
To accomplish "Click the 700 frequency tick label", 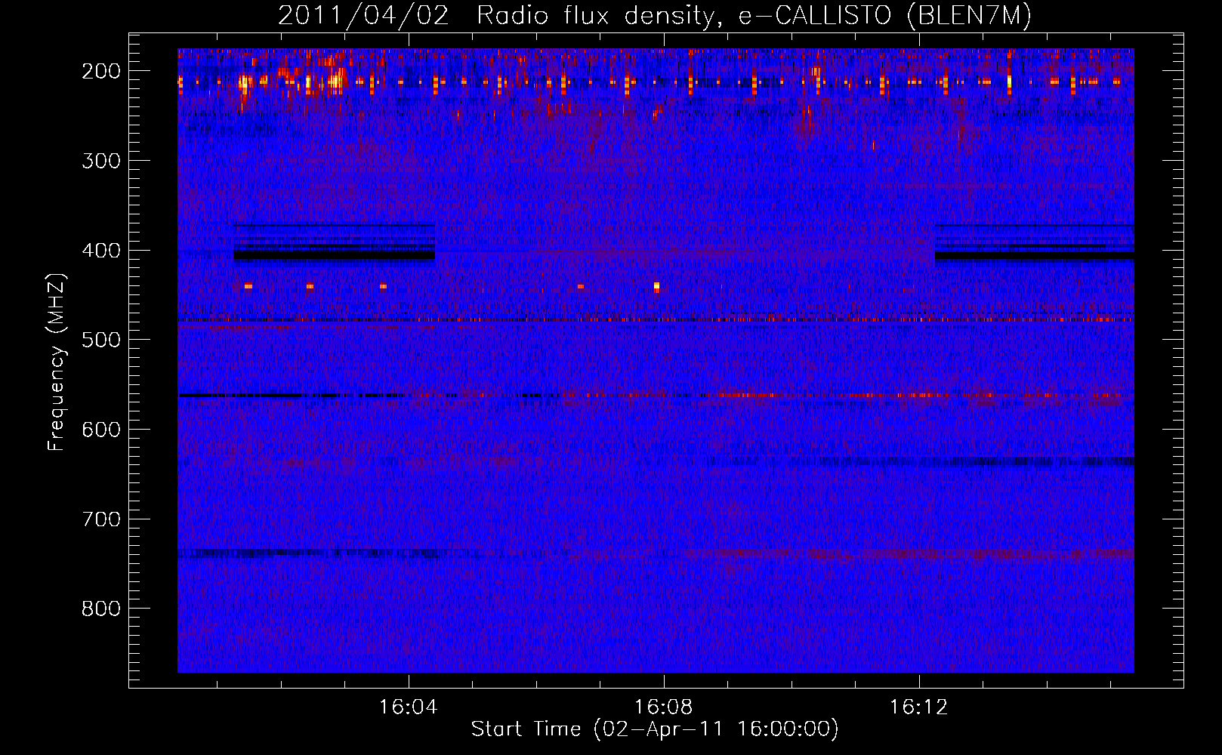I will [100, 519].
